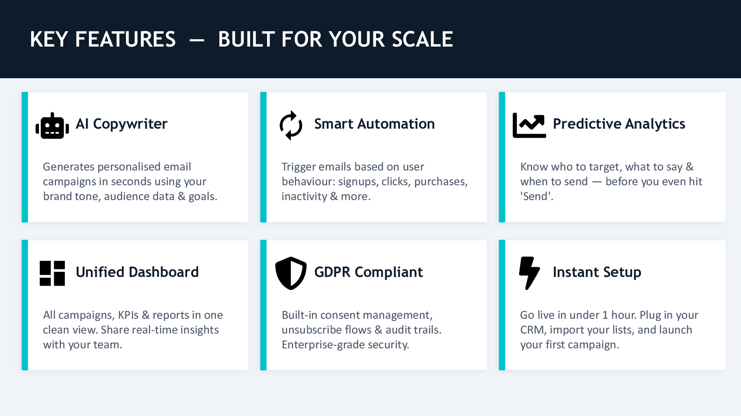Click the teal accent bar on AI Copywriter card
The image size is (741, 416).
(x=25, y=157)
